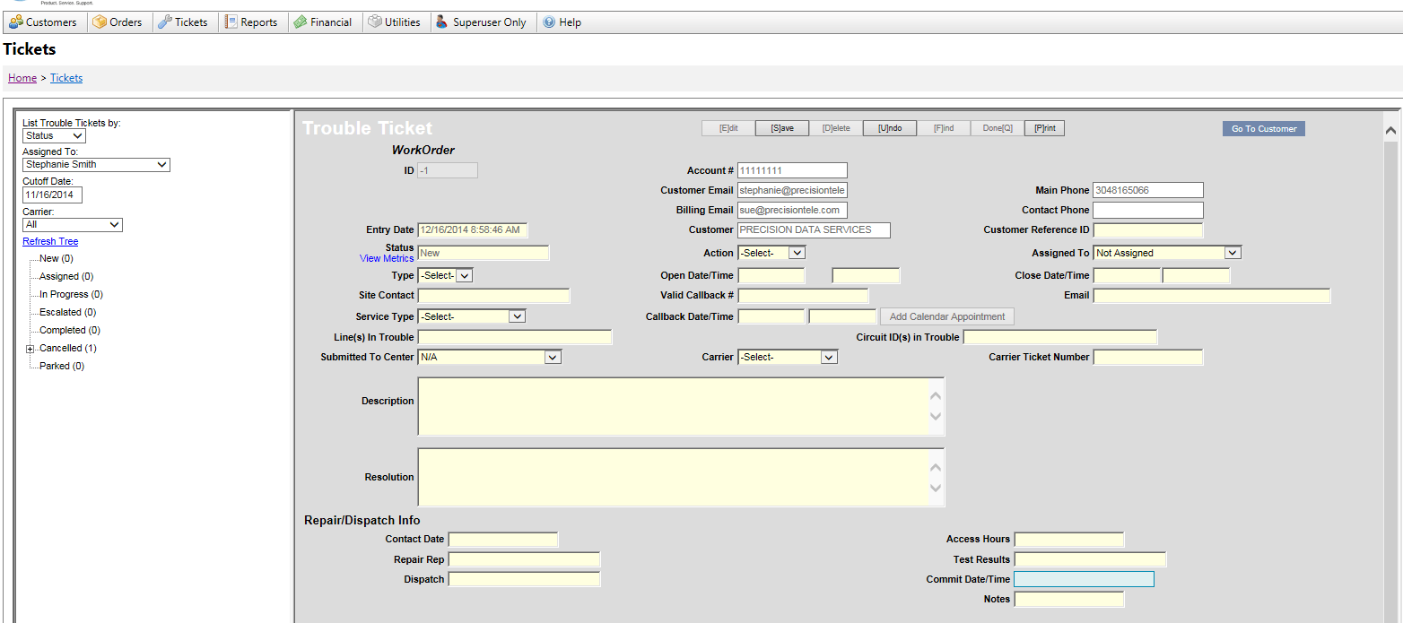Click the Tickets wrench icon
1403x623 pixels.
coord(165,22)
